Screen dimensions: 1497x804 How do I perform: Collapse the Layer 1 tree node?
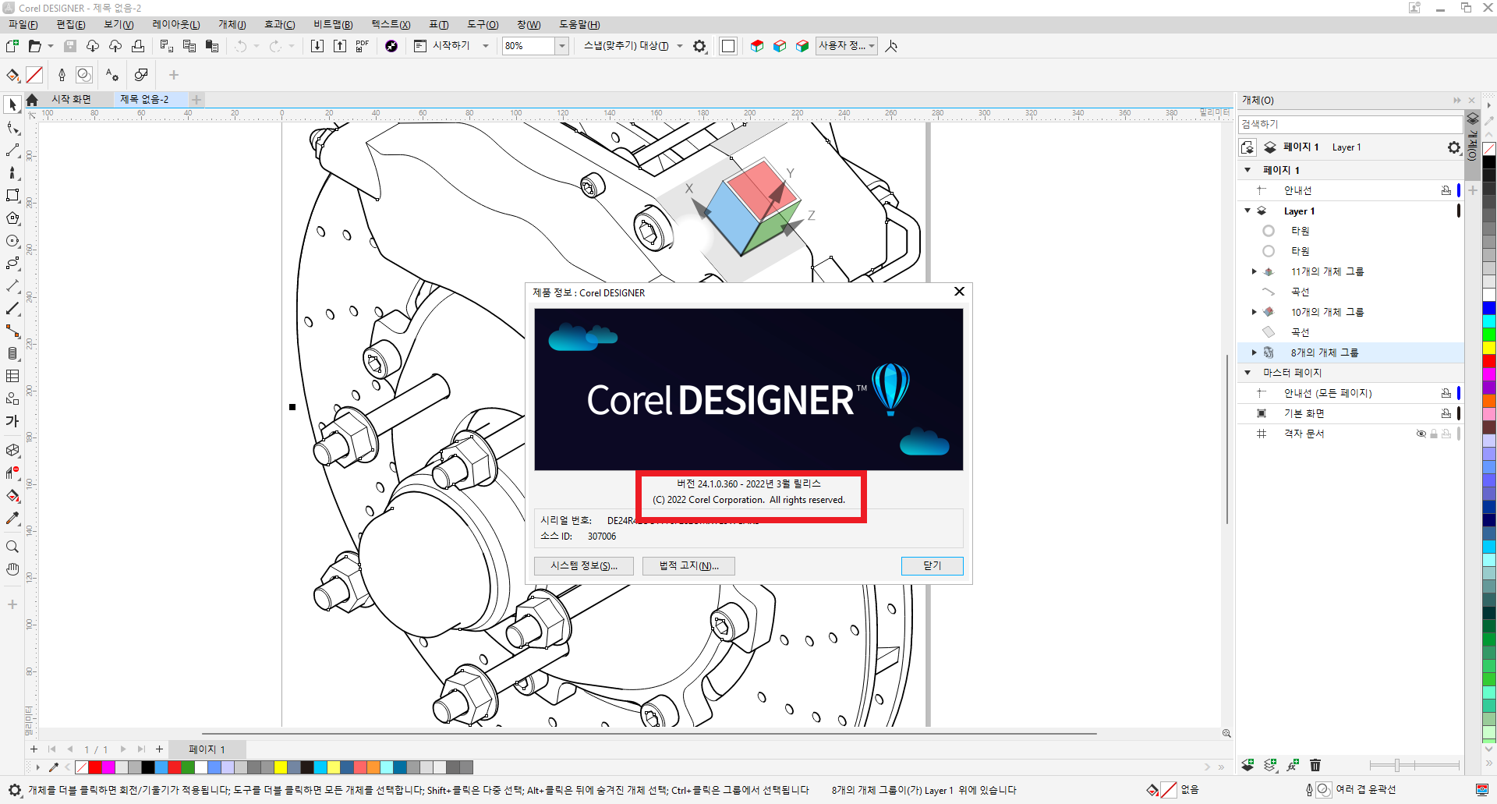coord(1247,211)
